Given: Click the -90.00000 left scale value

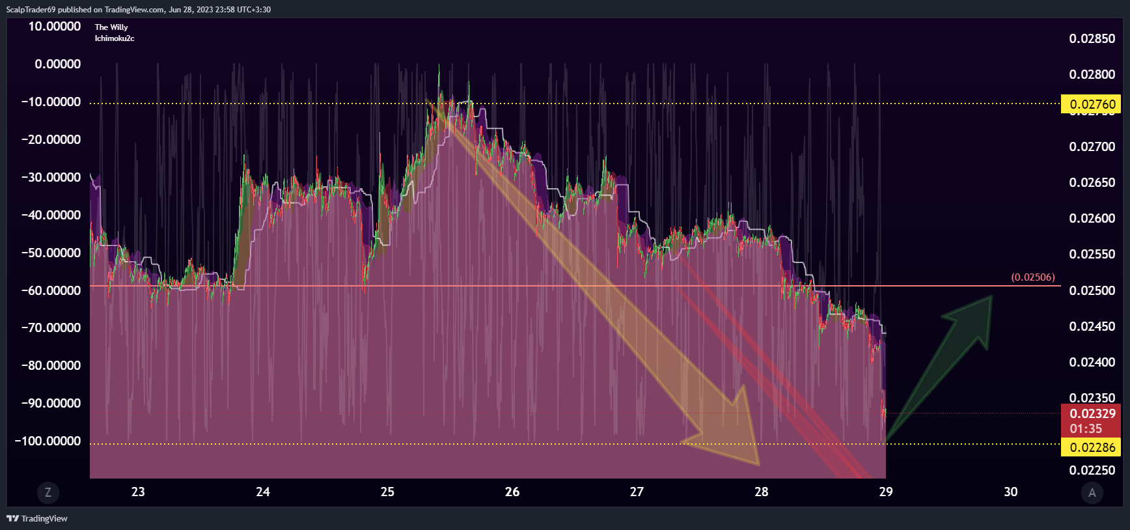Looking at the screenshot, I should pyautogui.click(x=51, y=403).
